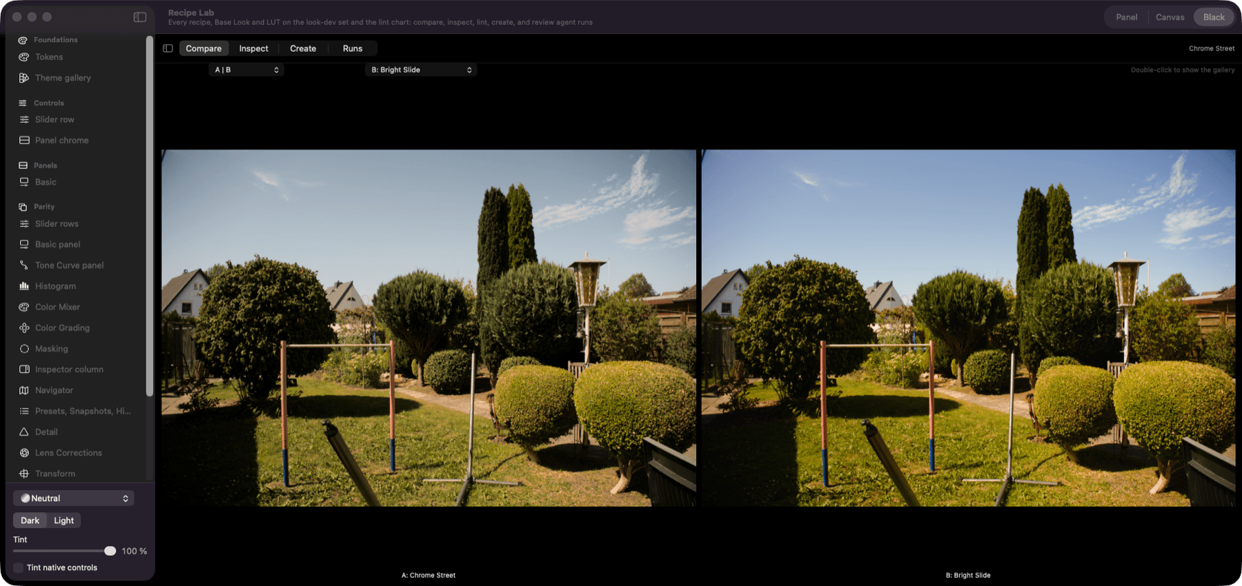The image size is (1242, 586).
Task: Click the 100 % tint value
Action: point(135,552)
